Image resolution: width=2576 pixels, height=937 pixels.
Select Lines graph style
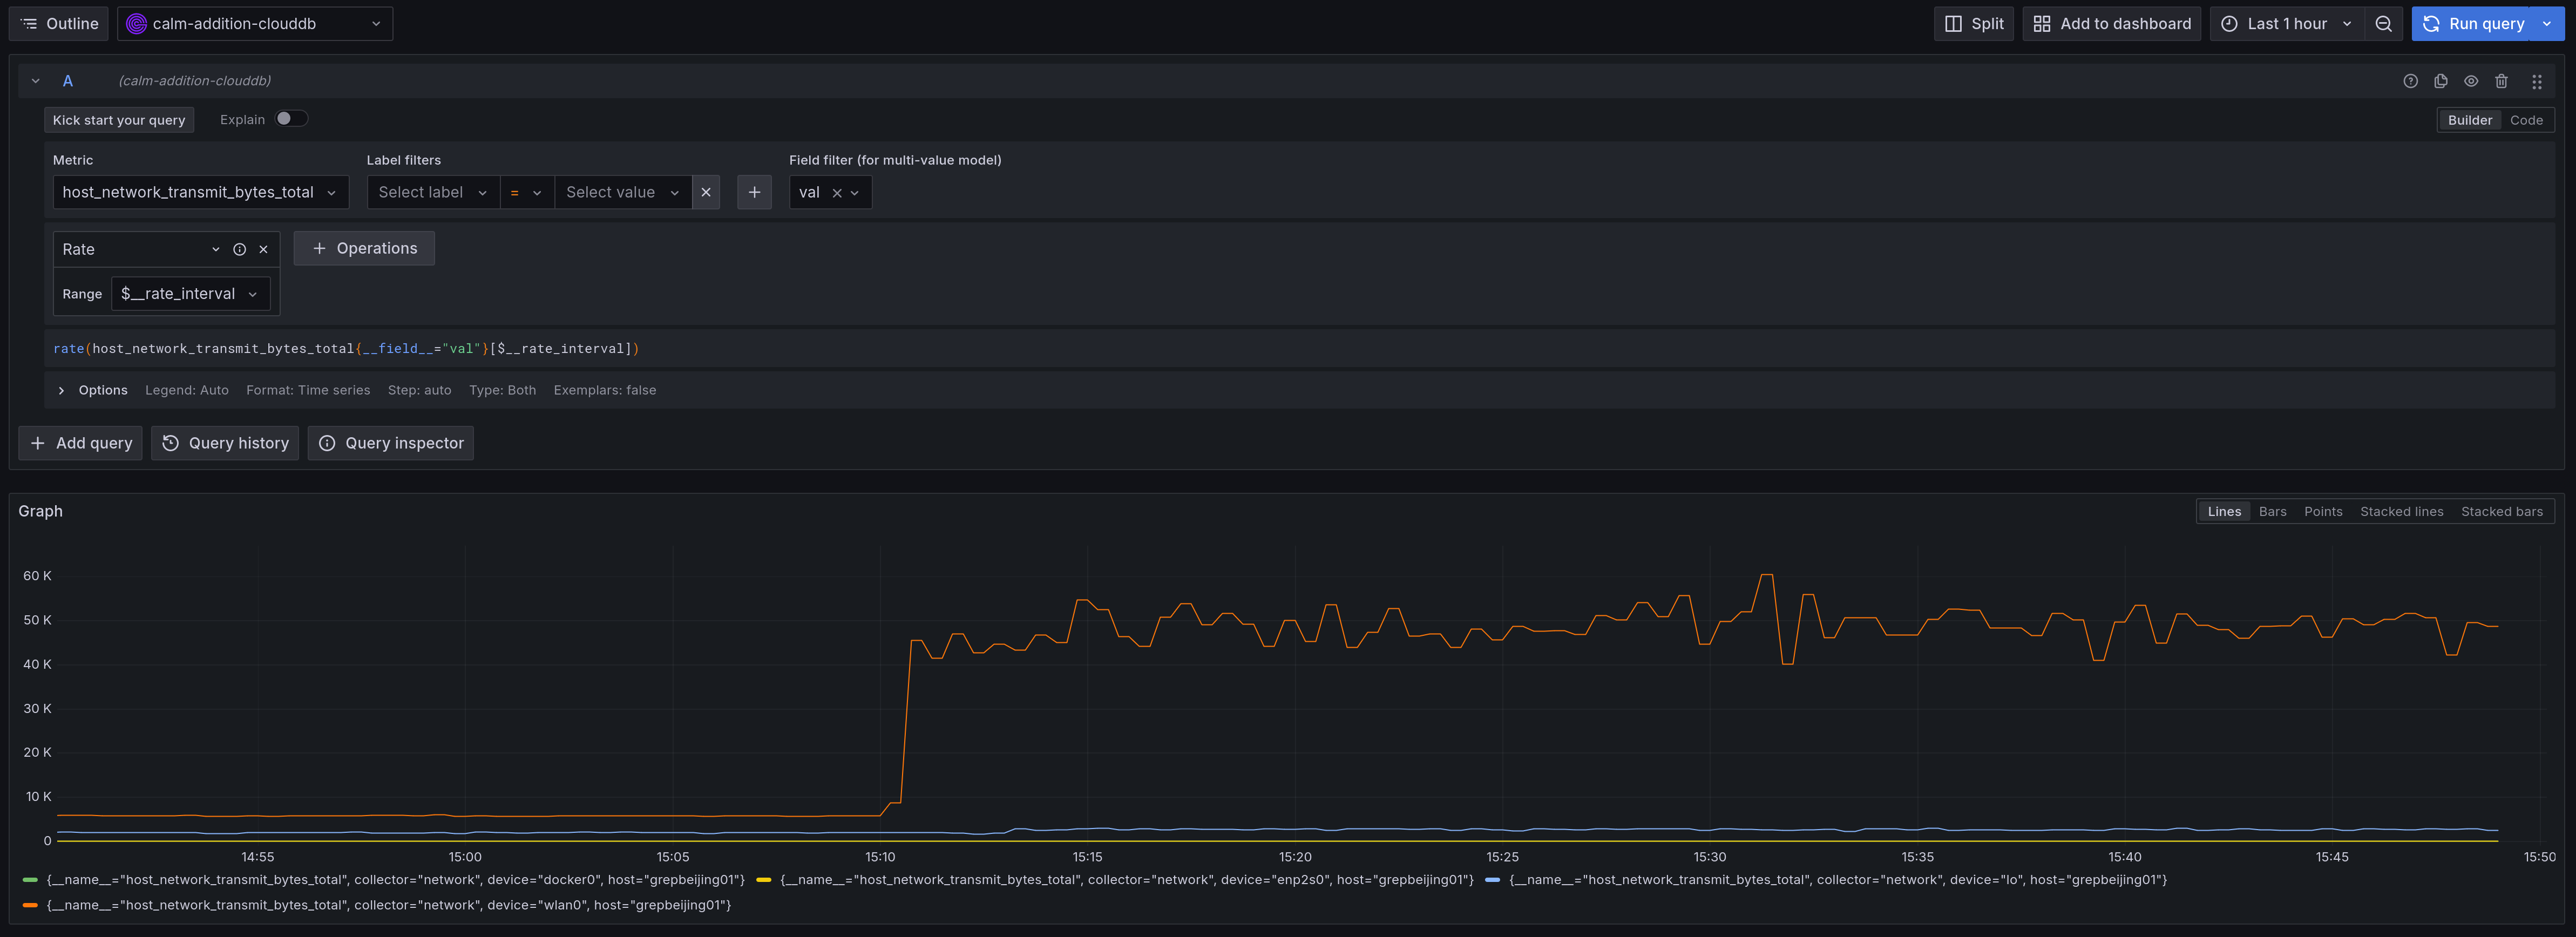point(2224,512)
